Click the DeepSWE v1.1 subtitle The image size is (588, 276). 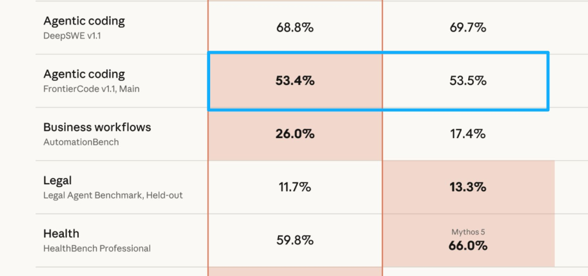(72, 36)
